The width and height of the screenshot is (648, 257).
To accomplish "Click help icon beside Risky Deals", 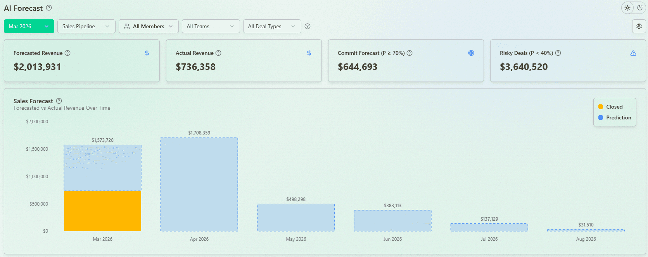I will point(558,53).
